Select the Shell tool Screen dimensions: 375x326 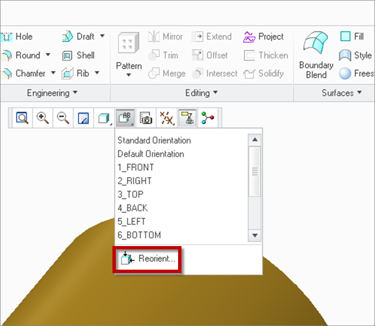click(x=78, y=55)
